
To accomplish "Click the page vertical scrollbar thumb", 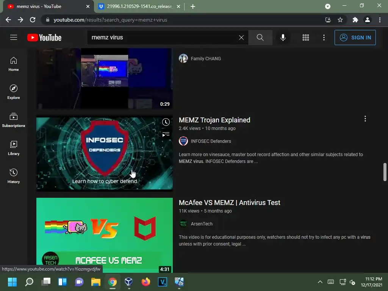I will click(385, 172).
